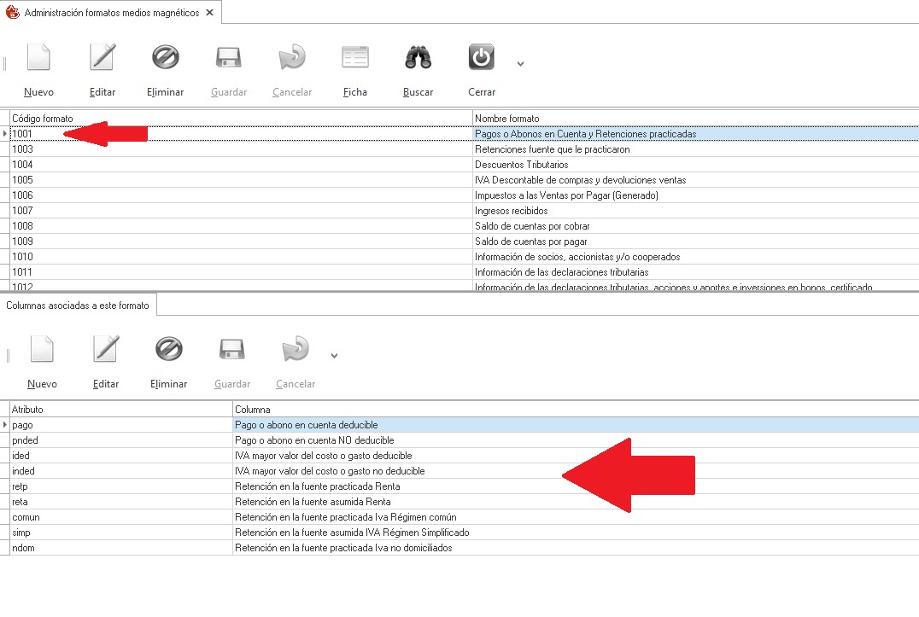Select the retp attribute row
The width and height of the screenshot is (919, 617).
click(120, 486)
